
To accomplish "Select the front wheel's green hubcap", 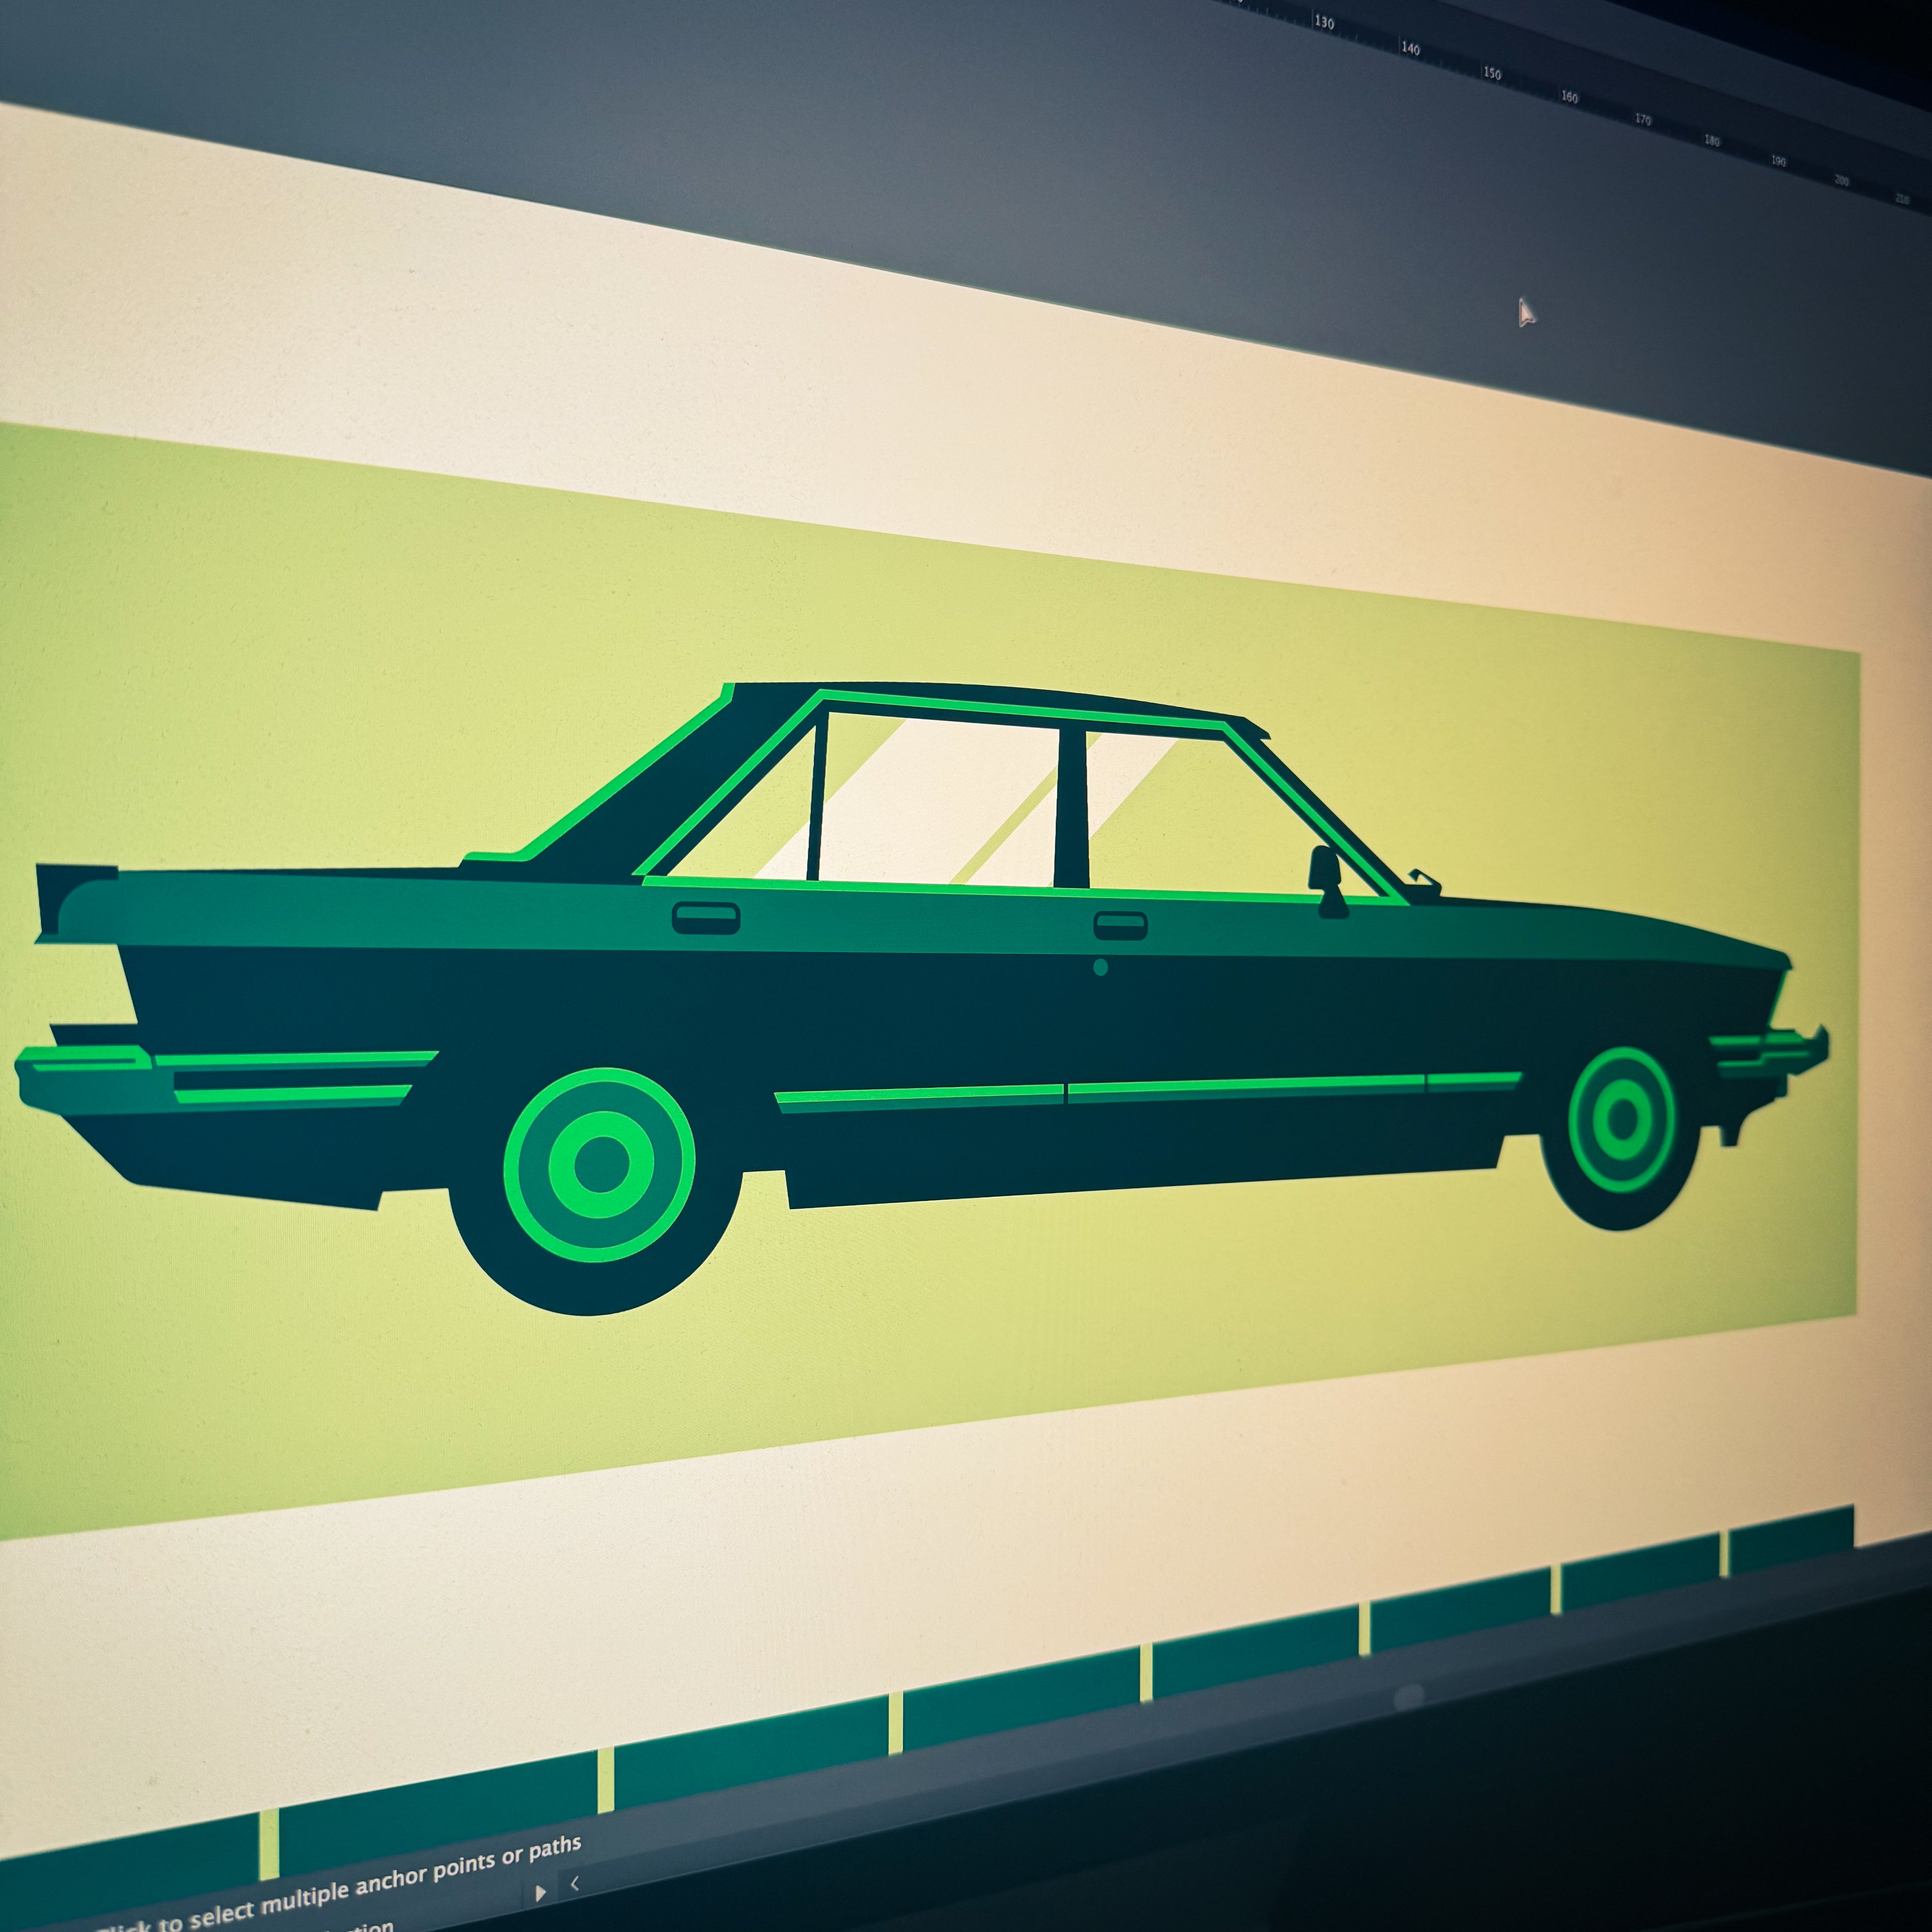I will click(1622, 1119).
